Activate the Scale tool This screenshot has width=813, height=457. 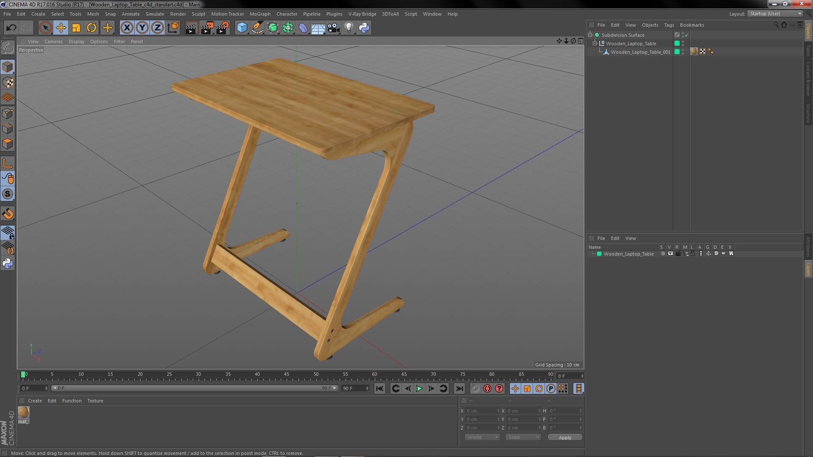pyautogui.click(x=76, y=28)
